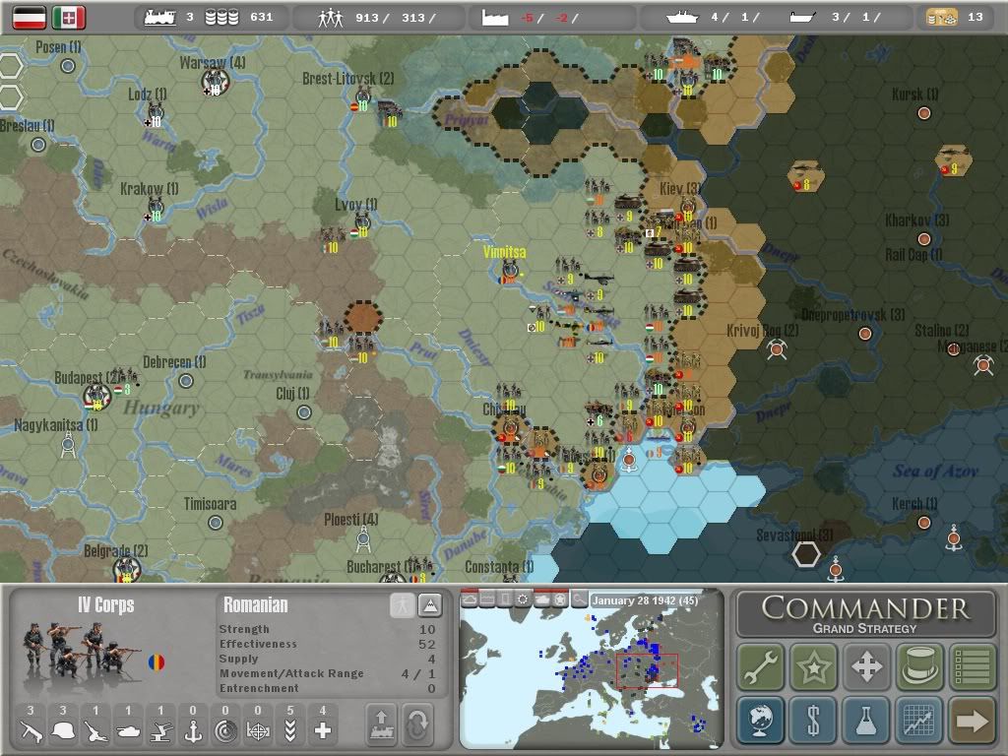
Task: Open the checklist unit list button
Action: click(x=972, y=666)
